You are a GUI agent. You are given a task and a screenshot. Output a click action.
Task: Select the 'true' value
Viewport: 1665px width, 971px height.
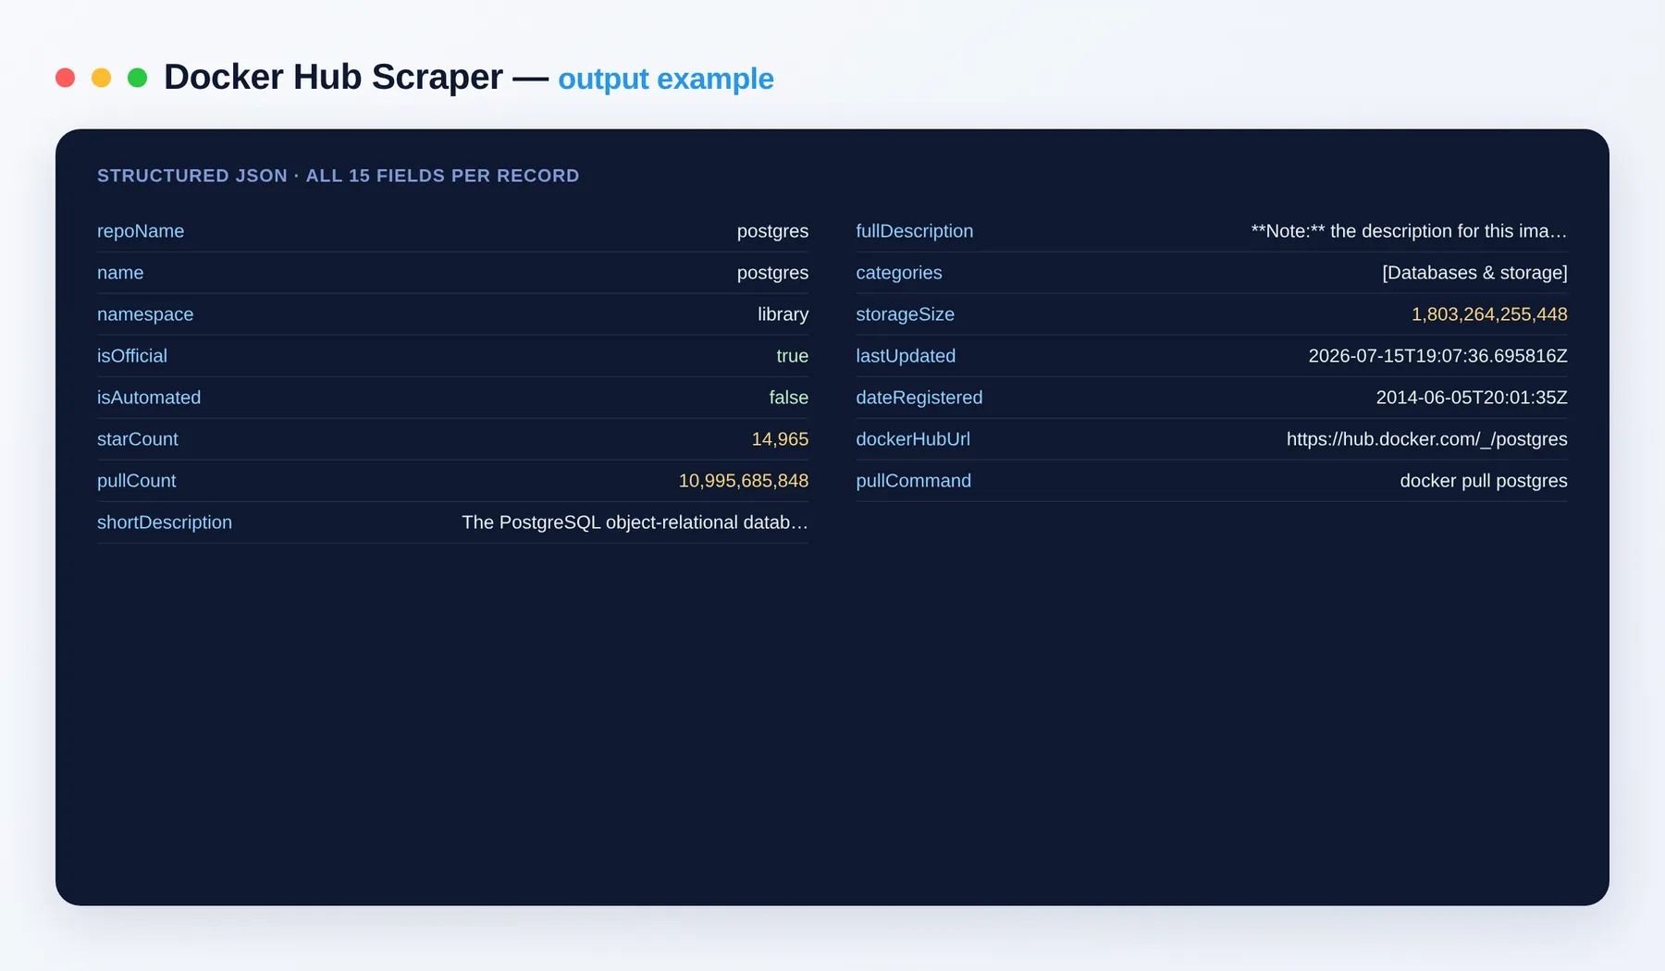(792, 356)
